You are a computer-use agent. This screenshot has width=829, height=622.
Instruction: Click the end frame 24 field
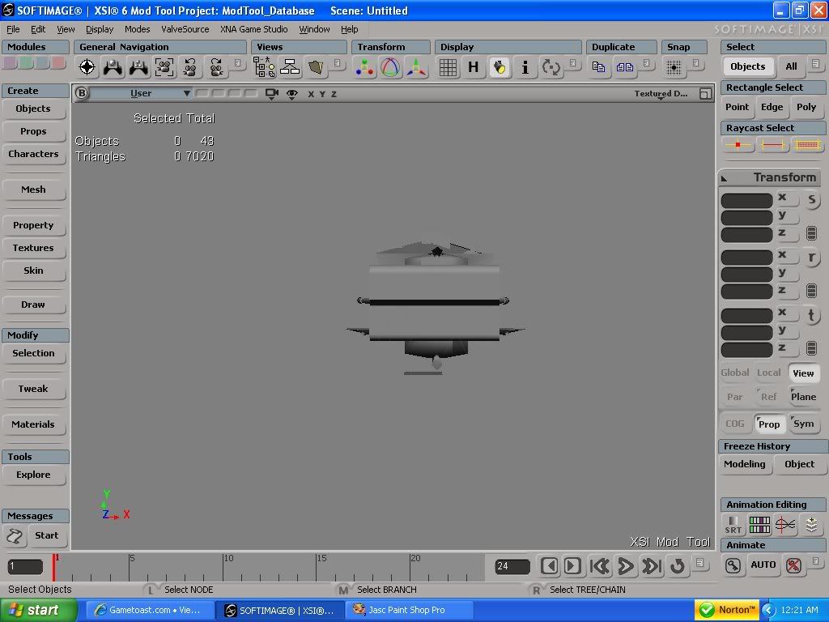[x=512, y=566]
